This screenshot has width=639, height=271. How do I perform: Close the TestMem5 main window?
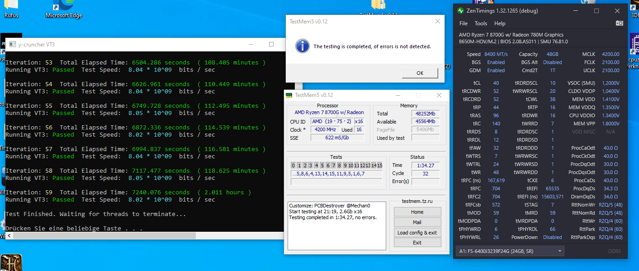pyautogui.click(x=439, y=95)
